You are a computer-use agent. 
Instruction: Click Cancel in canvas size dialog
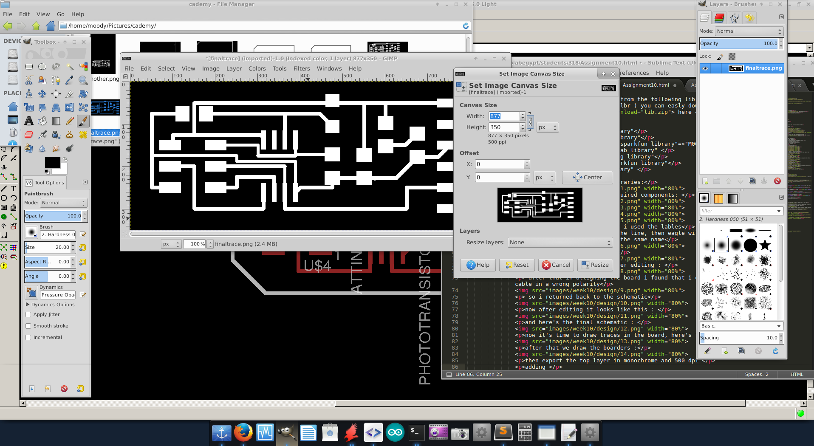point(556,265)
